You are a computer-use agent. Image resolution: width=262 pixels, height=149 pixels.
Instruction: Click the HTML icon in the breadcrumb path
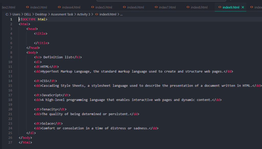tap(97, 14)
